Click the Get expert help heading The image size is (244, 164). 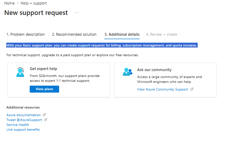pos(44,69)
